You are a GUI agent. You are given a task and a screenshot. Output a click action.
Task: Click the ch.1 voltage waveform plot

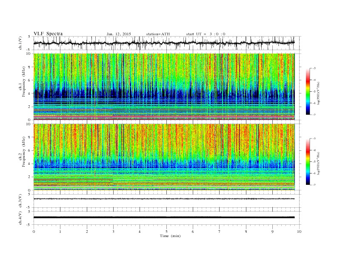164,43
